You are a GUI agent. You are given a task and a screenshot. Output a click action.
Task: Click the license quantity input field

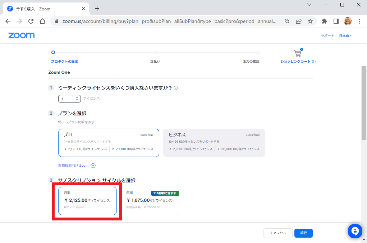69,99
